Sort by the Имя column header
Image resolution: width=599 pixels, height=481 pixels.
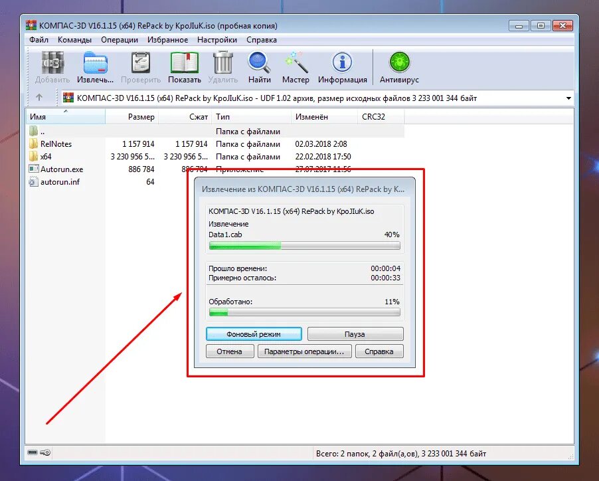coord(65,117)
